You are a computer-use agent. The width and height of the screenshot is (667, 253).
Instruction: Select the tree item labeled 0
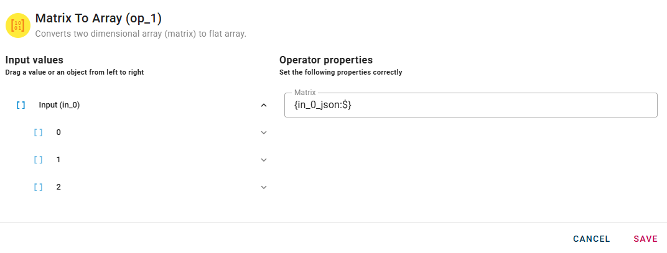coord(58,132)
